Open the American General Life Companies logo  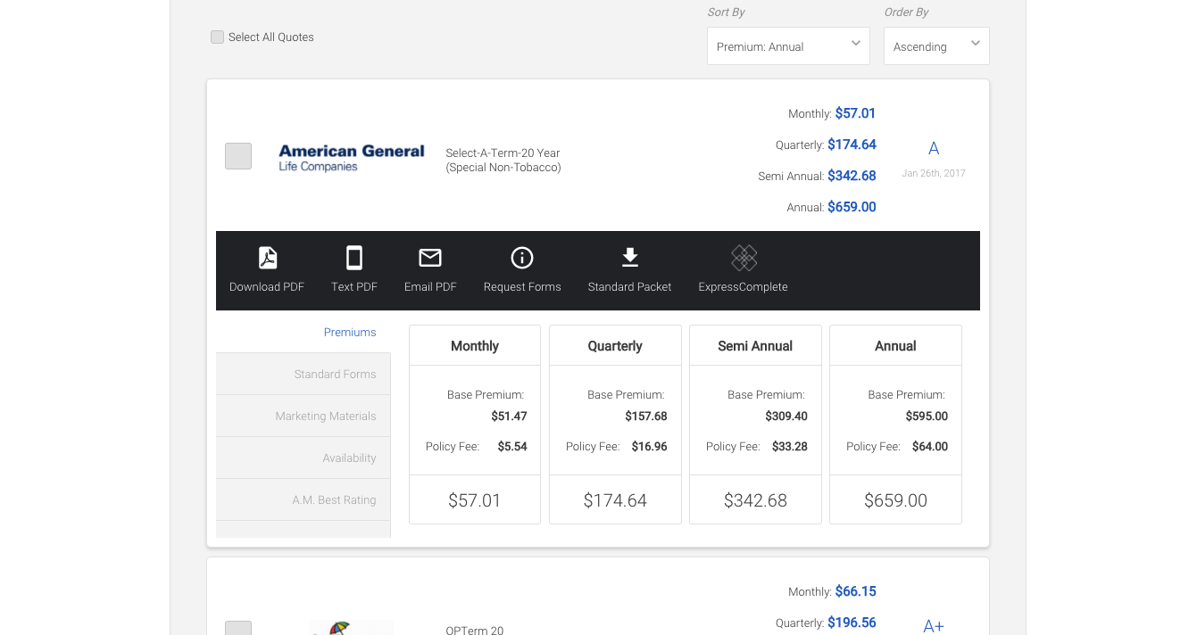click(352, 158)
